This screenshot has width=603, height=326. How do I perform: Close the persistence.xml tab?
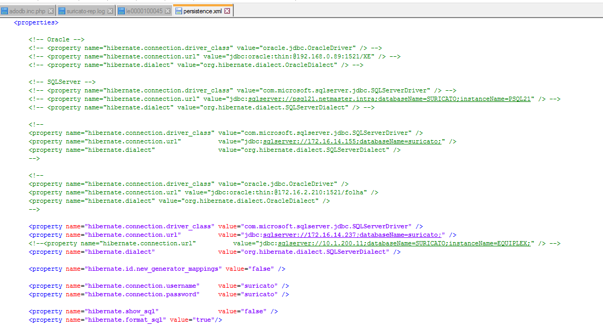(x=227, y=11)
